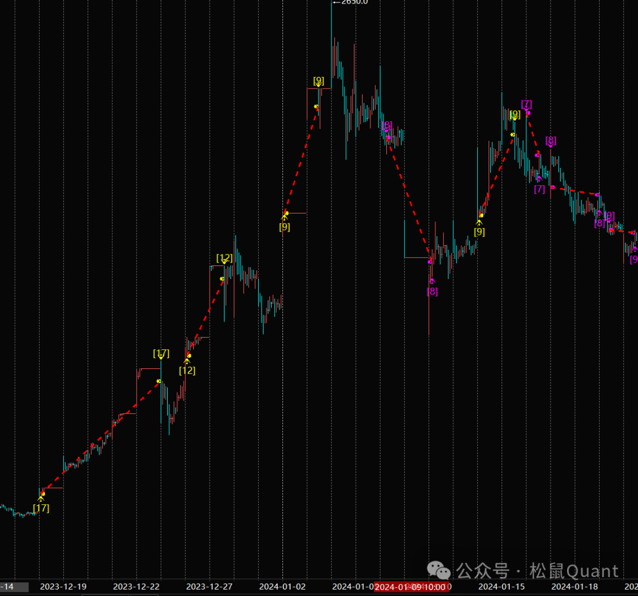Click the yellow up arrow above the lowest [17] label

(41, 499)
